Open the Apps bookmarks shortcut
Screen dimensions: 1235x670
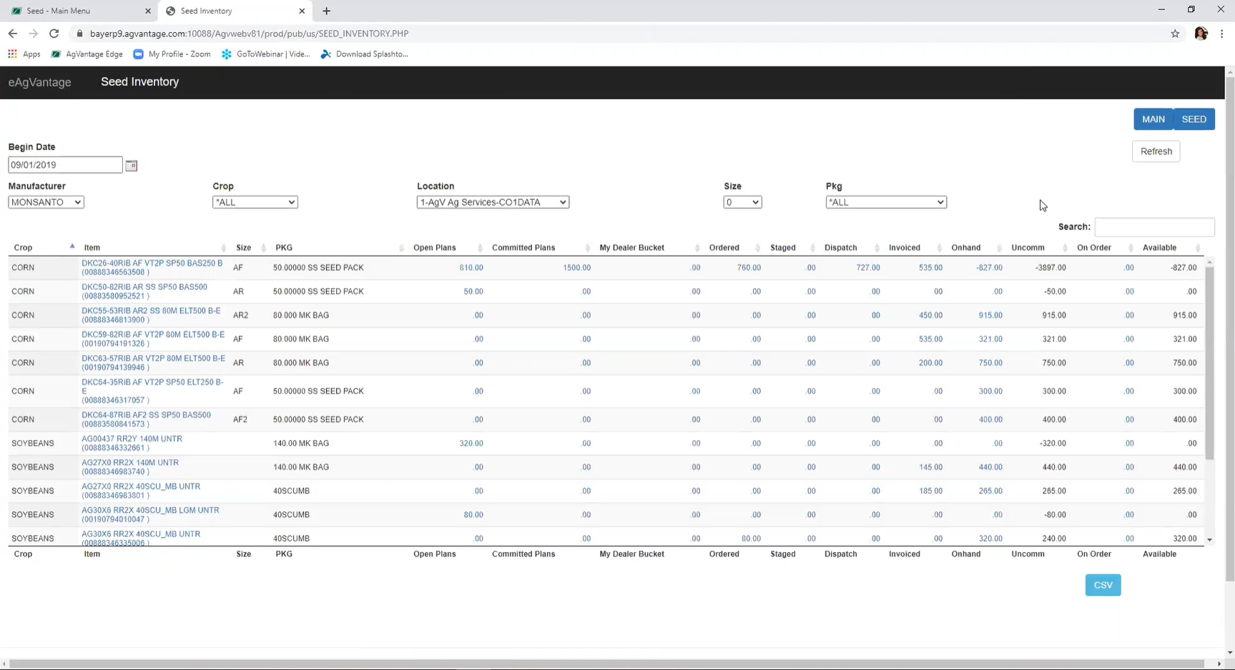[x=24, y=54]
